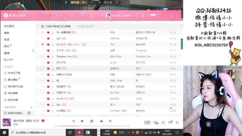
Task: Play previous track
Action: click(82, 121)
